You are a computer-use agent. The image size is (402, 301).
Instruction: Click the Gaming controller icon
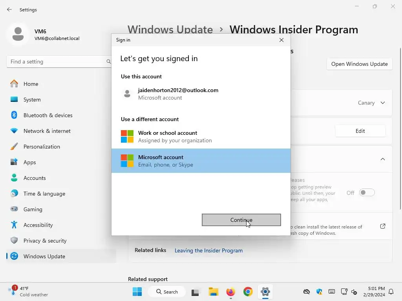14,209
